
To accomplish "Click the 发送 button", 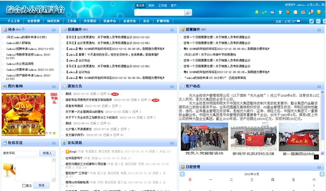I will [x=42, y=186].
